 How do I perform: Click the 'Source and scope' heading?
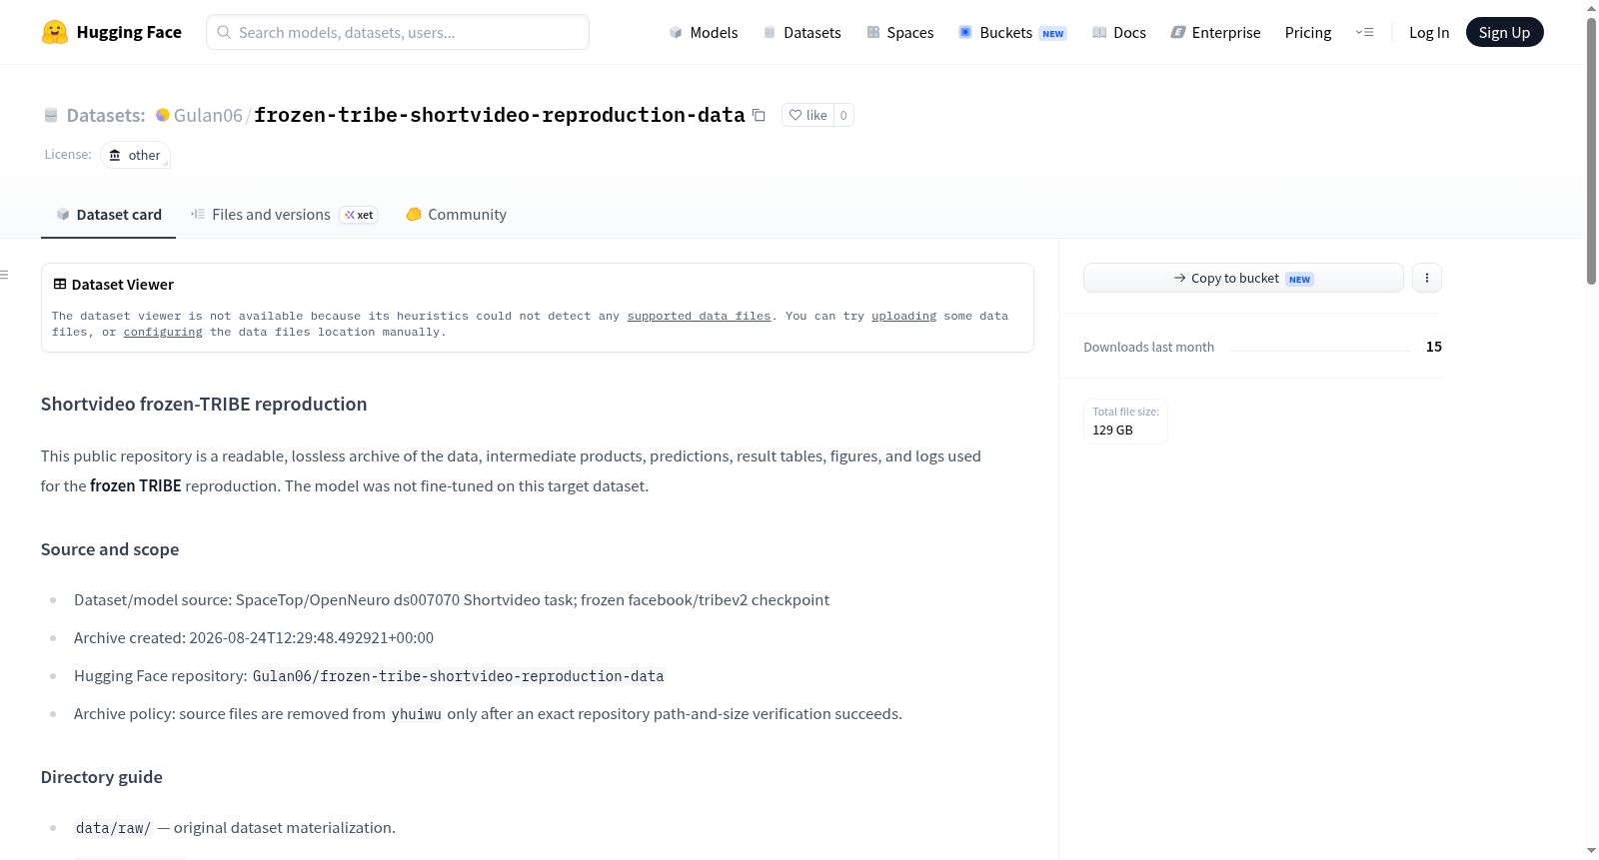[110, 549]
